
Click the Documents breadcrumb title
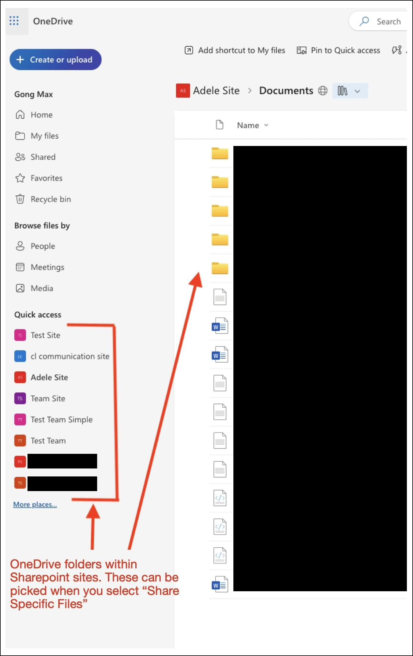point(286,90)
